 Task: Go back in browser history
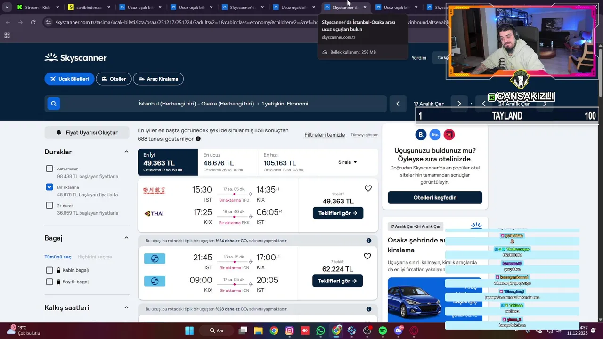coord(8,22)
